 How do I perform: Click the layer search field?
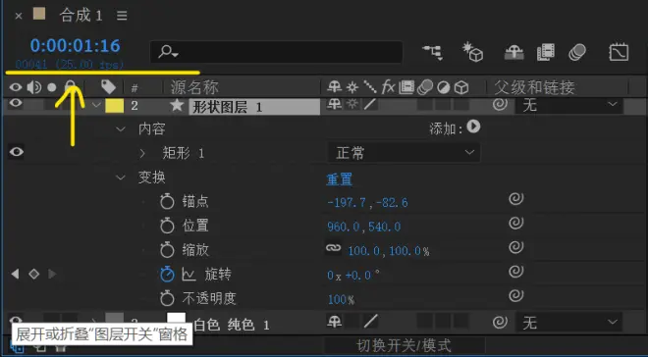click(x=276, y=52)
